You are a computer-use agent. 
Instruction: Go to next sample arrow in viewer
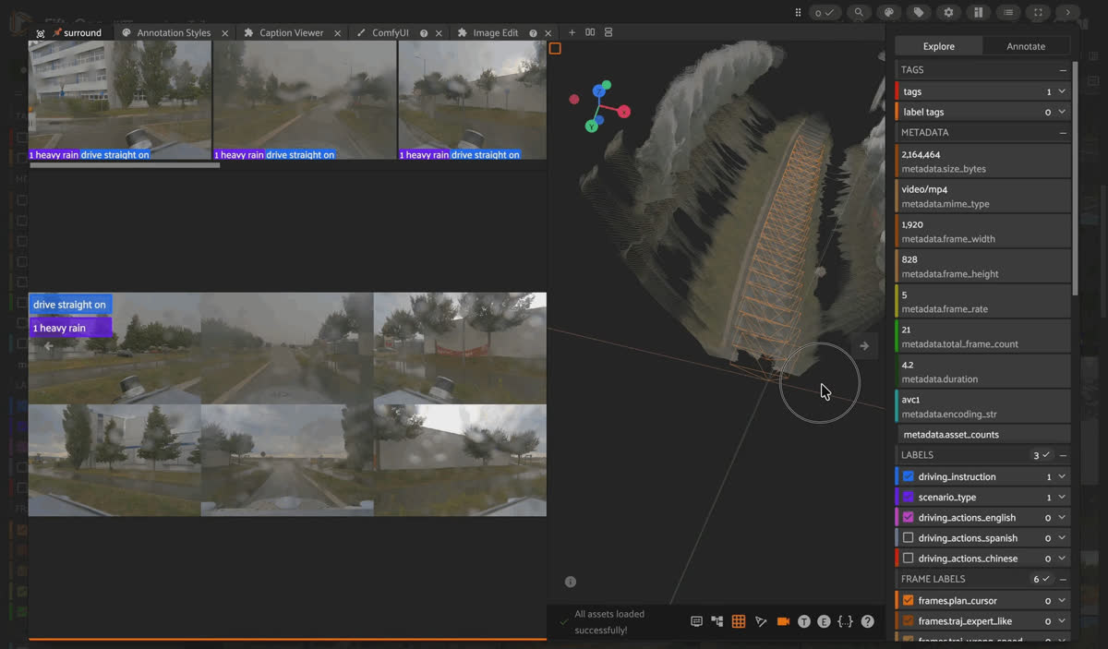tap(864, 346)
